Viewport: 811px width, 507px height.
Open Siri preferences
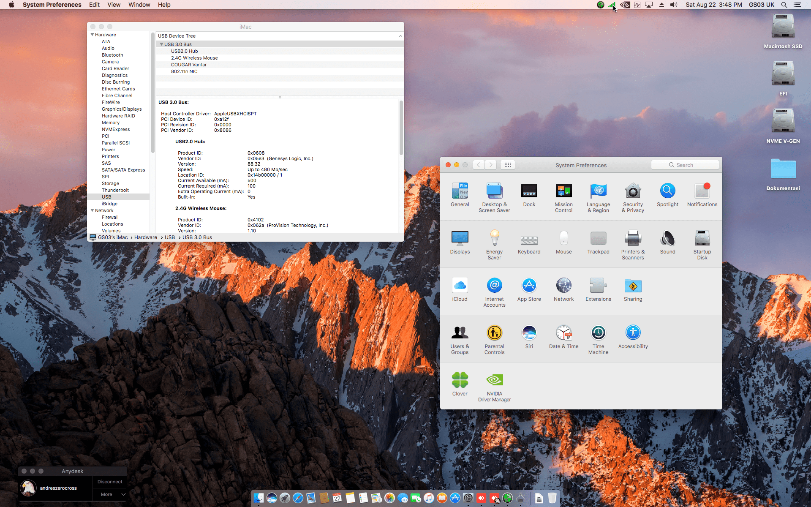click(529, 337)
